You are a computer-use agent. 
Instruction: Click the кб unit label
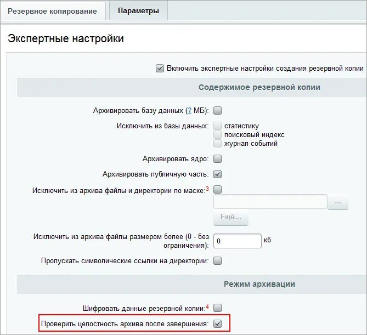tap(267, 240)
